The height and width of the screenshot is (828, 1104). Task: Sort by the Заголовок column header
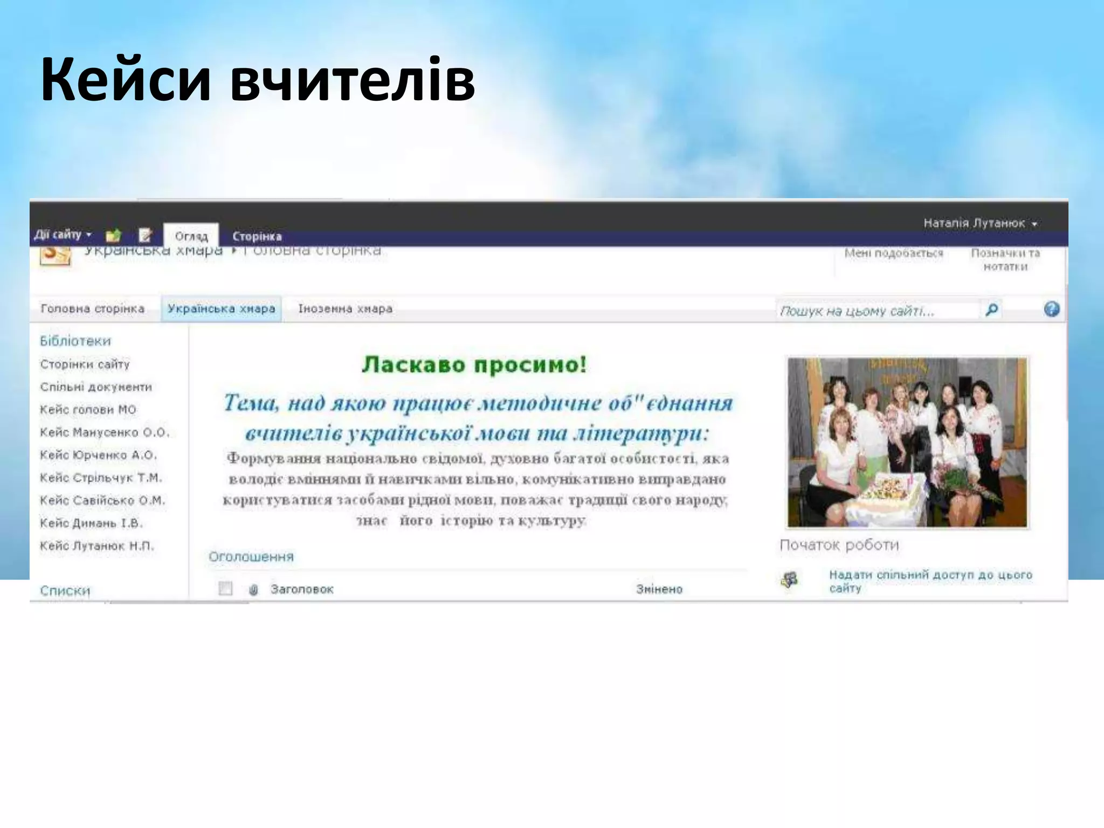point(302,589)
